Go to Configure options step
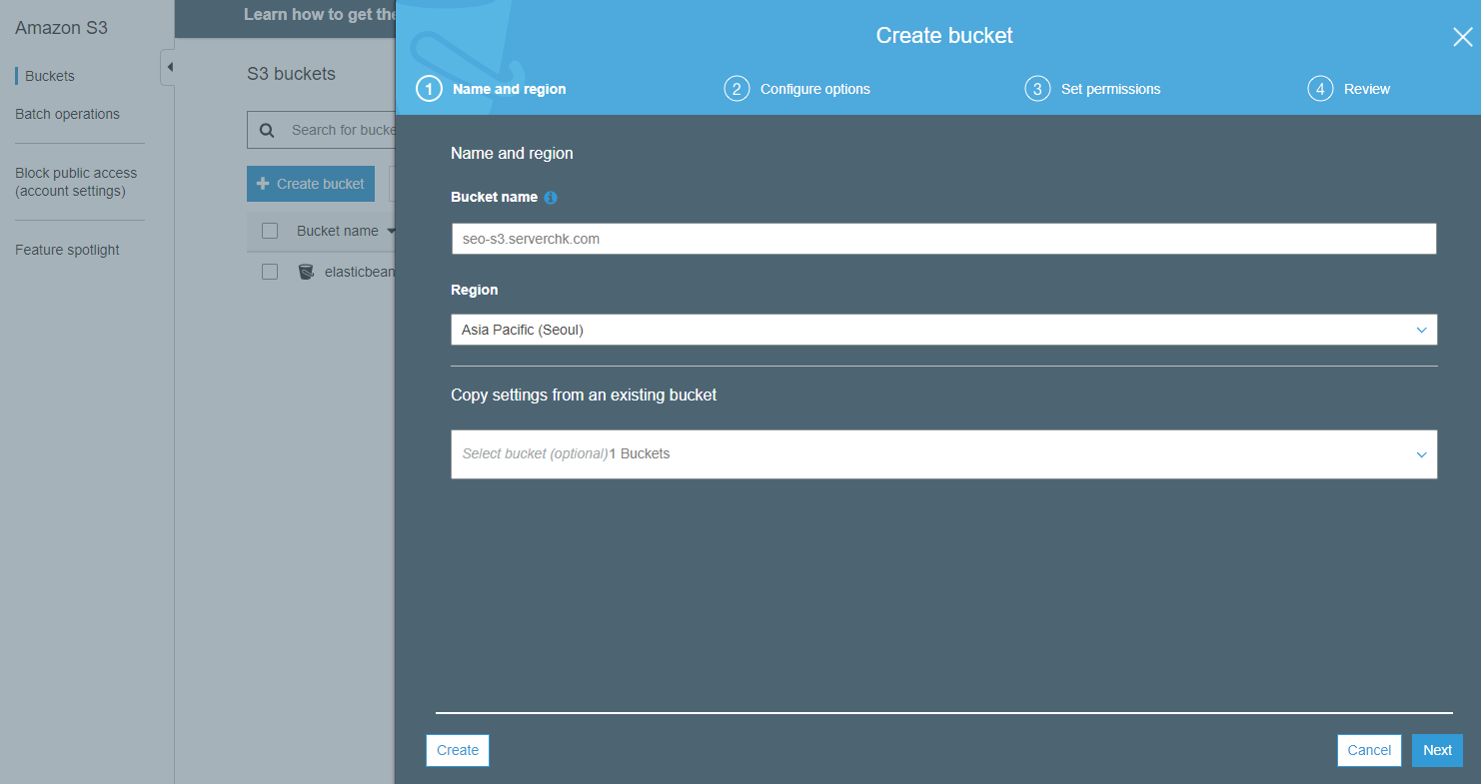1481x784 pixels. pos(815,89)
